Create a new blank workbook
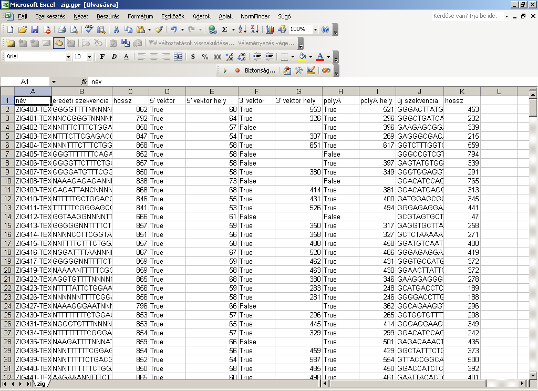Image resolution: width=538 pixels, height=391 pixels. click(11, 29)
